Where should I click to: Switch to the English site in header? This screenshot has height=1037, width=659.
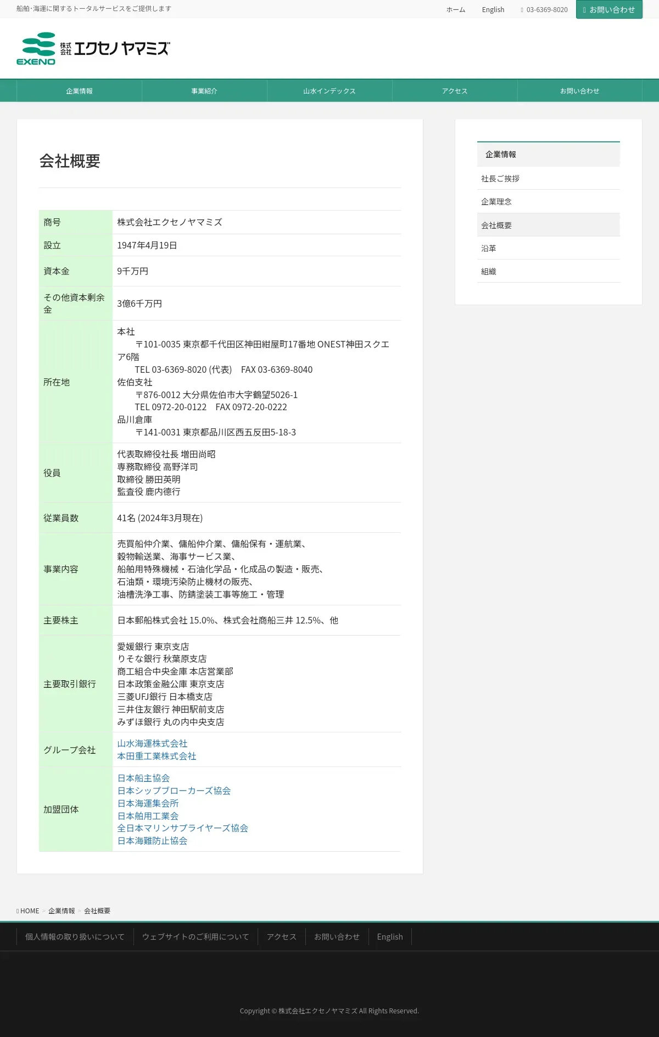pos(493,10)
